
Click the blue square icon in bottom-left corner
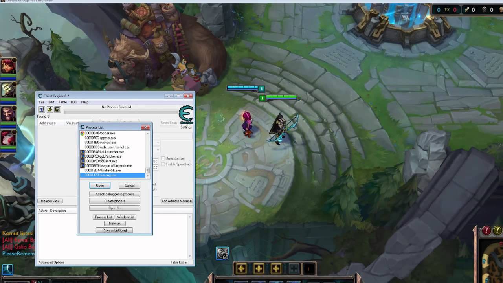[7, 269]
